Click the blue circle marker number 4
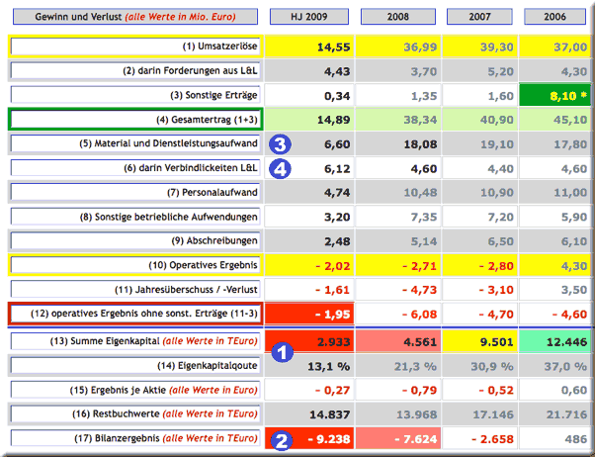Image resolution: width=595 pixels, height=457 pixels. click(x=281, y=169)
